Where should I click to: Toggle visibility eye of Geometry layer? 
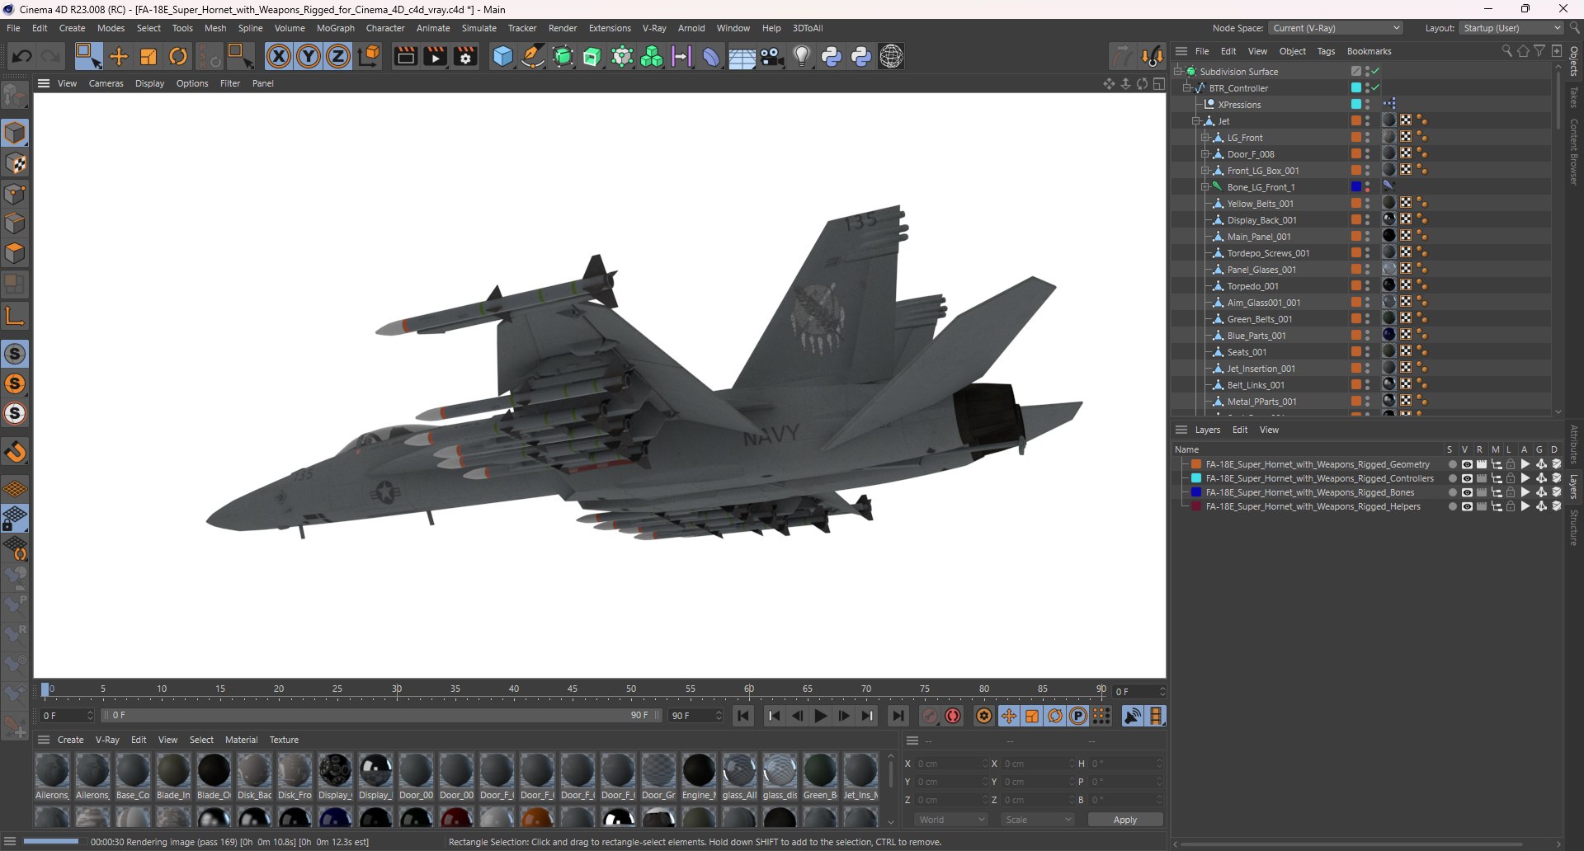coord(1467,464)
